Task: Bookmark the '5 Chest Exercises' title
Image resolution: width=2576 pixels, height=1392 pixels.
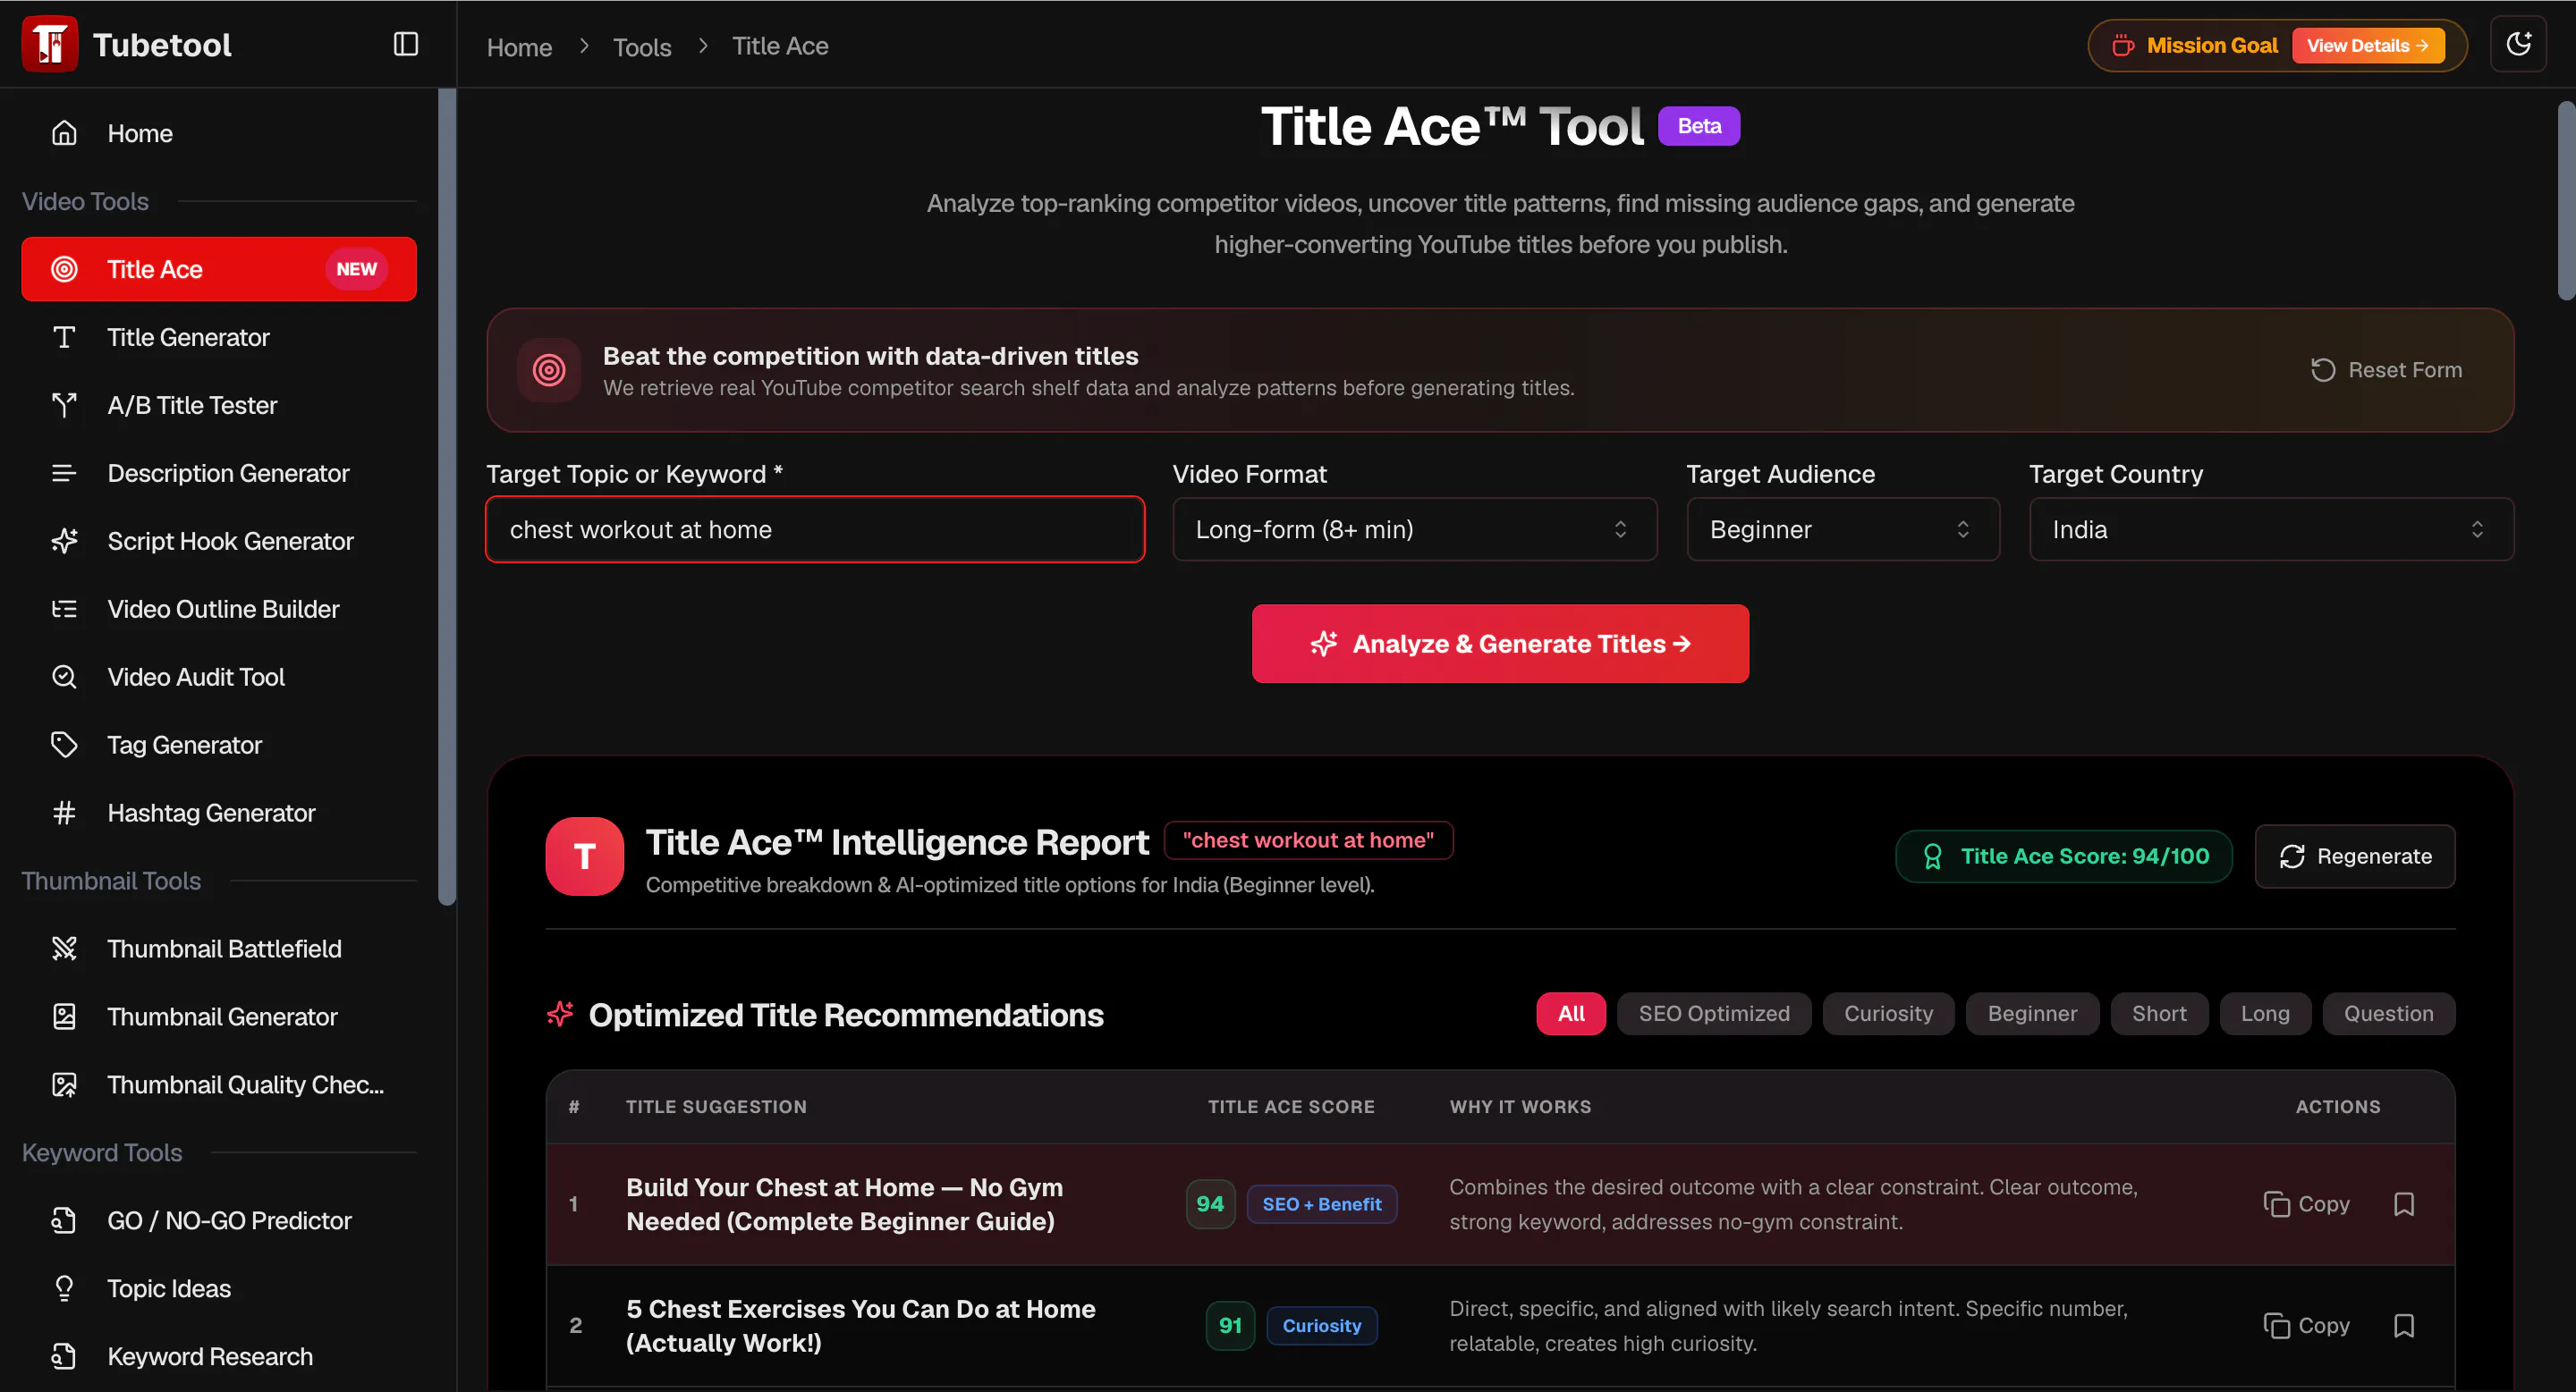Action: coord(2404,1325)
